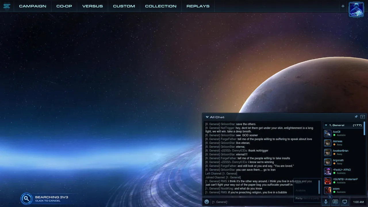This screenshot has height=207, width=368.
Task: Click 'live eteran;' chat message
Action: click(243, 143)
